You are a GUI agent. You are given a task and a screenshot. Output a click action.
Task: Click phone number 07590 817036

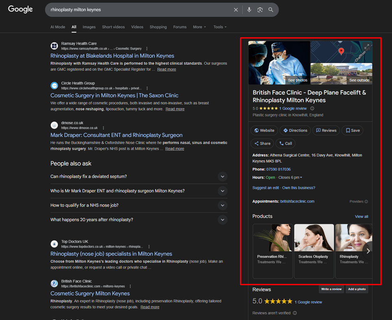[x=278, y=170]
